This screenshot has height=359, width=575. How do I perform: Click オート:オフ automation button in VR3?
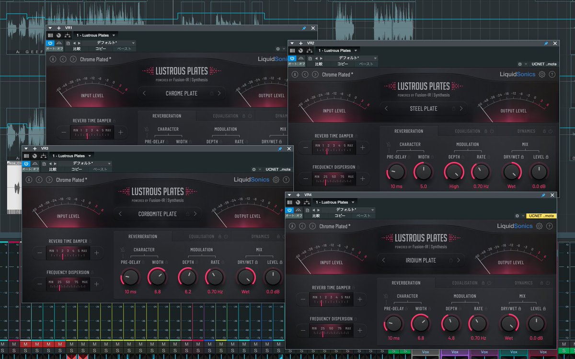click(x=30, y=169)
